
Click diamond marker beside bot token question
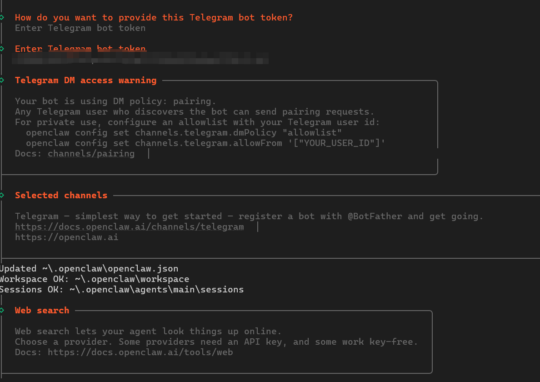2,18
